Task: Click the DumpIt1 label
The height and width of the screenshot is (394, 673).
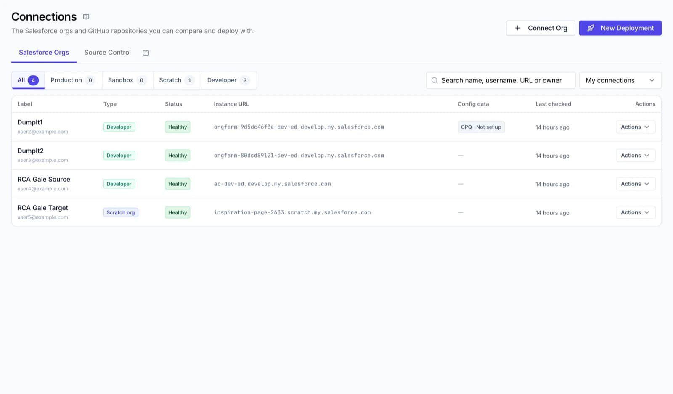Action: (30, 122)
